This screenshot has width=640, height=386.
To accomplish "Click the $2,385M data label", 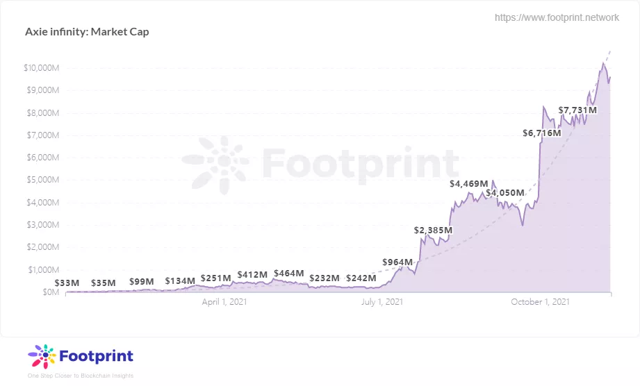I will point(433,230).
